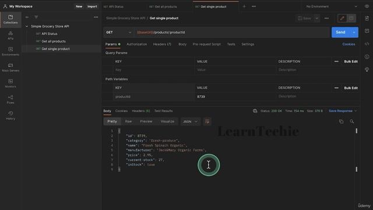Open the Monitors sidebar panel
This screenshot has width=373, height=210.
10,83
